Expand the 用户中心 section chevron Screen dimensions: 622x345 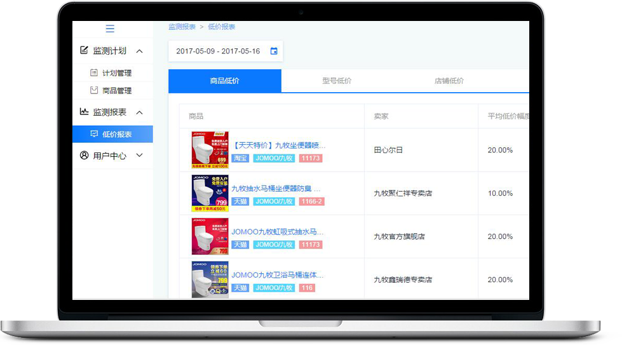pyautogui.click(x=140, y=155)
